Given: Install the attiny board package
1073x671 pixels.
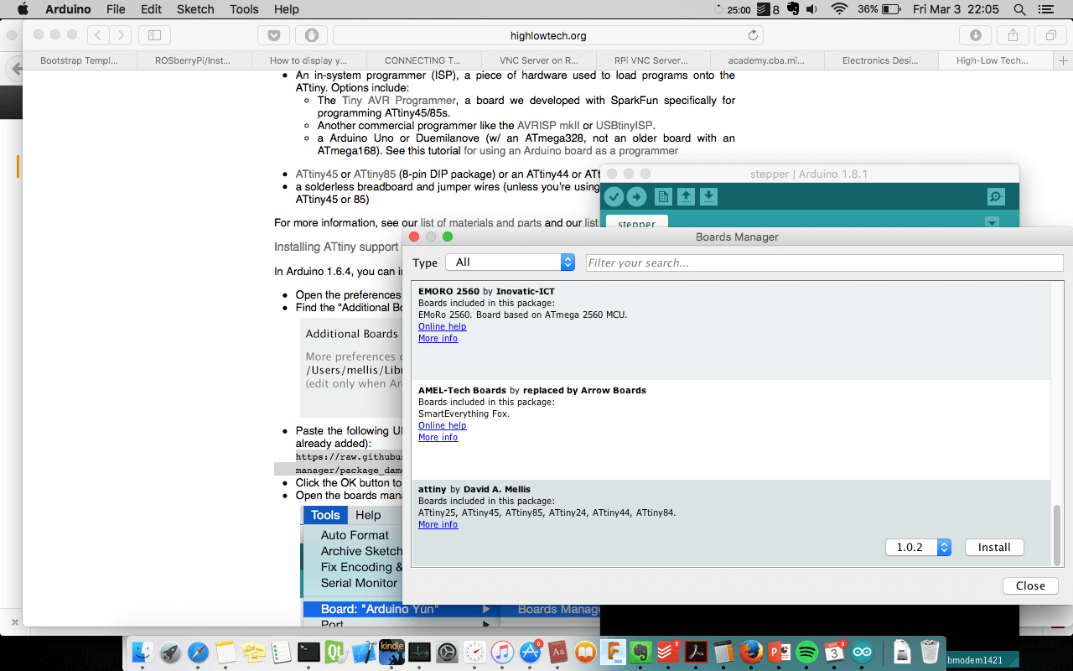Looking at the screenshot, I should pos(994,547).
